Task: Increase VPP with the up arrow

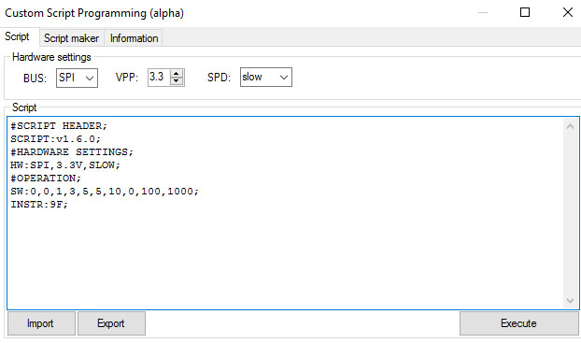Action: 177,74
